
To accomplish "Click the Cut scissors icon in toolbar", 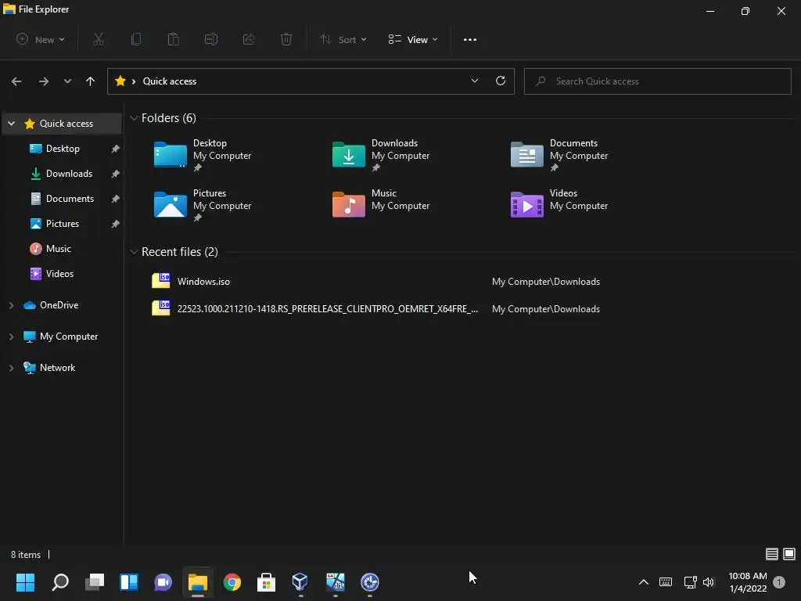I will (x=99, y=39).
